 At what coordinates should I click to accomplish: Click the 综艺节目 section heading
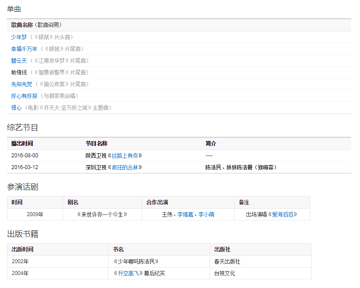tap(23, 128)
